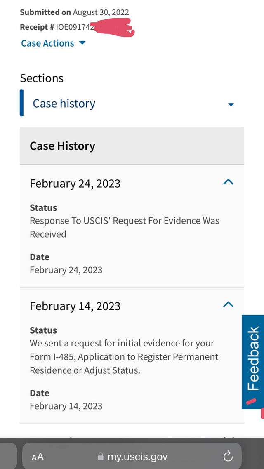Screen dimensions: 264x469
Task: Reload the page with the refresh icon
Action: [x=228, y=457]
